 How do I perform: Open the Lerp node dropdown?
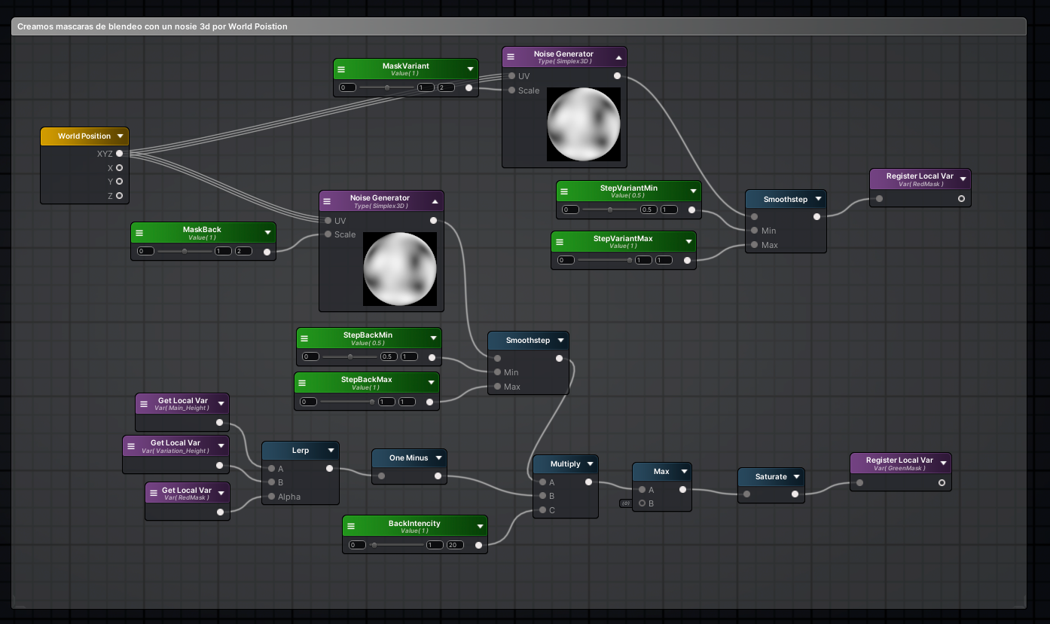331,450
